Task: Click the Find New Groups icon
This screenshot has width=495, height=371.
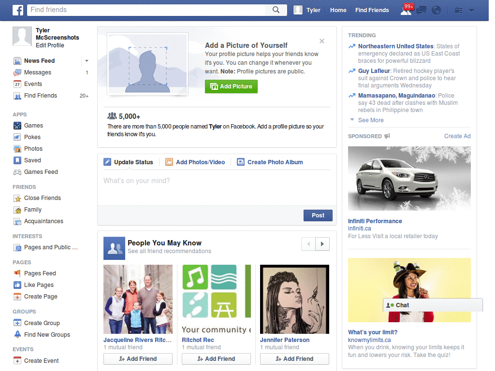Action: click(17, 334)
